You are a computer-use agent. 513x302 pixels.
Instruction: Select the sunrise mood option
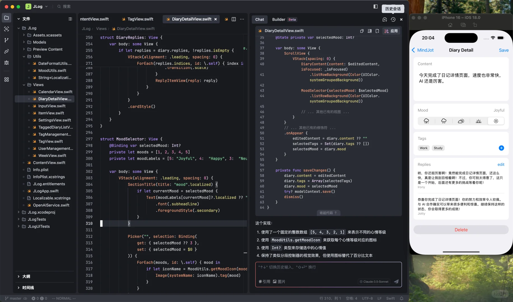coord(478,121)
